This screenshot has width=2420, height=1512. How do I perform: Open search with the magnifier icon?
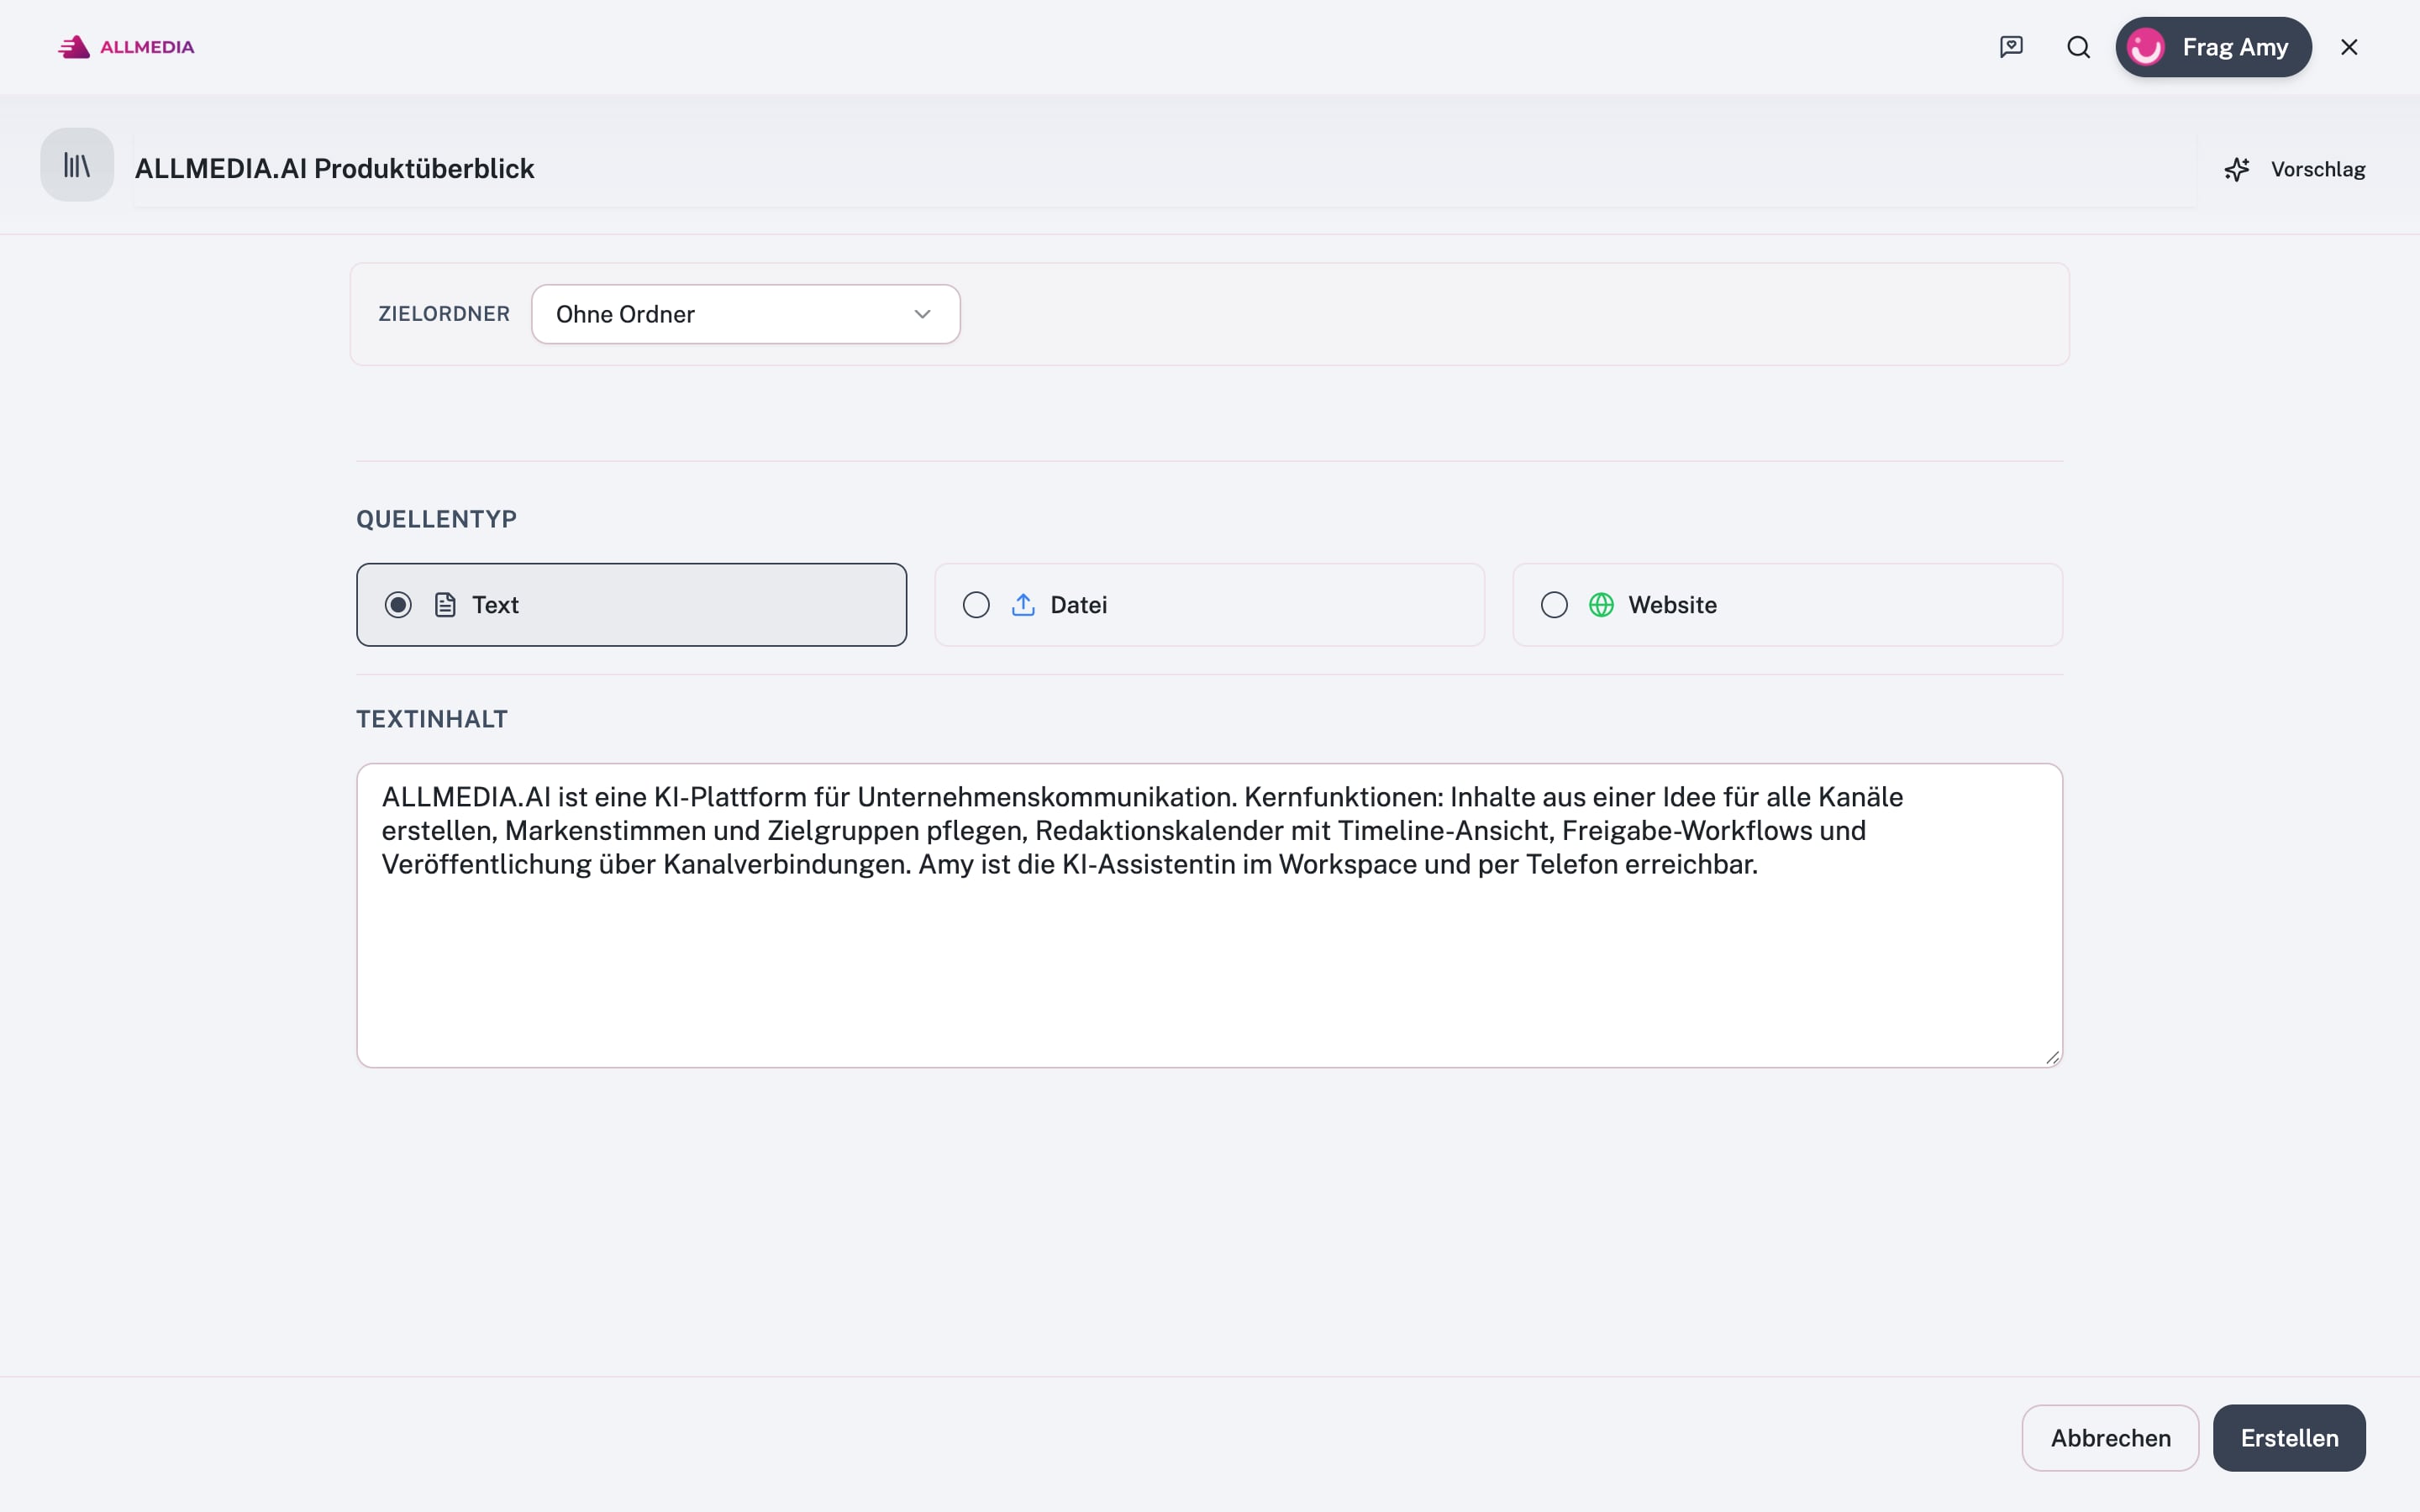[2078, 47]
